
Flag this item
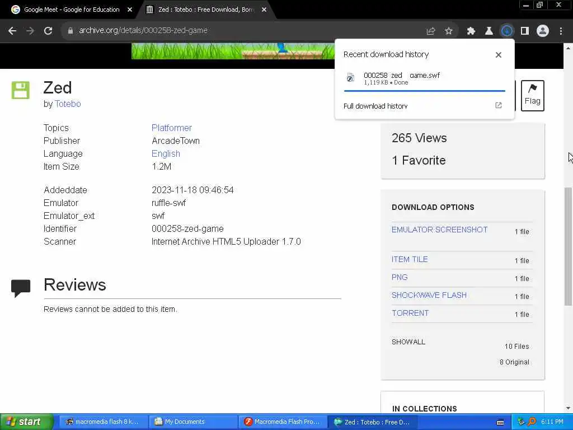(533, 95)
